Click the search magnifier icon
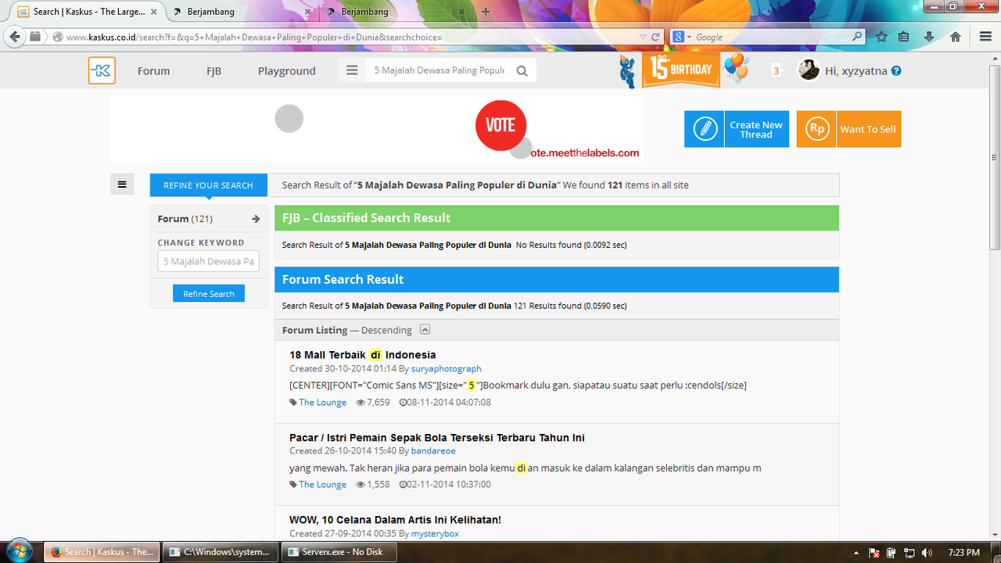Viewport: 1001px width, 563px height. (x=522, y=70)
